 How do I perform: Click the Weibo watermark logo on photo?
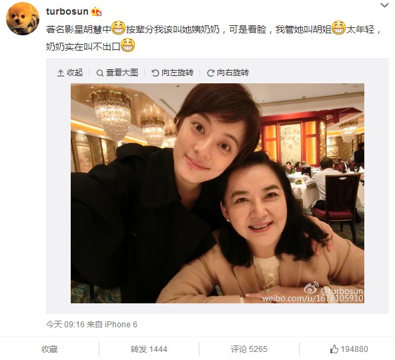[312, 289]
